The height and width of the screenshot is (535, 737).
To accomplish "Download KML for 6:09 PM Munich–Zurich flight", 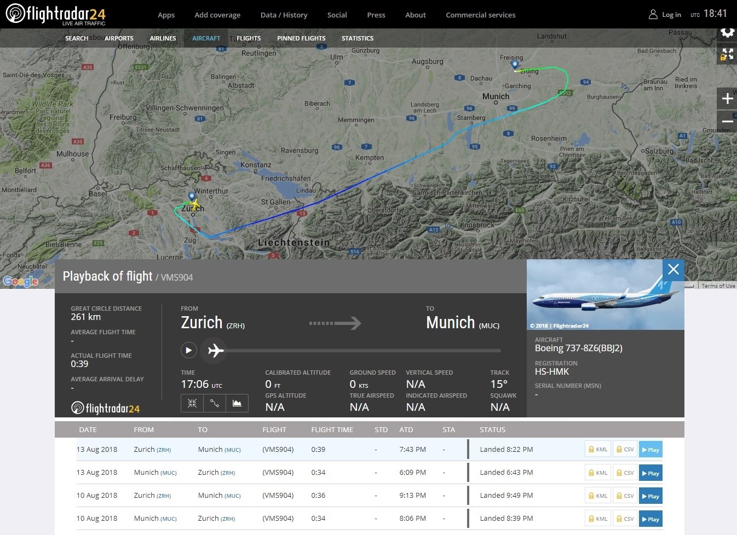I will click(x=597, y=473).
